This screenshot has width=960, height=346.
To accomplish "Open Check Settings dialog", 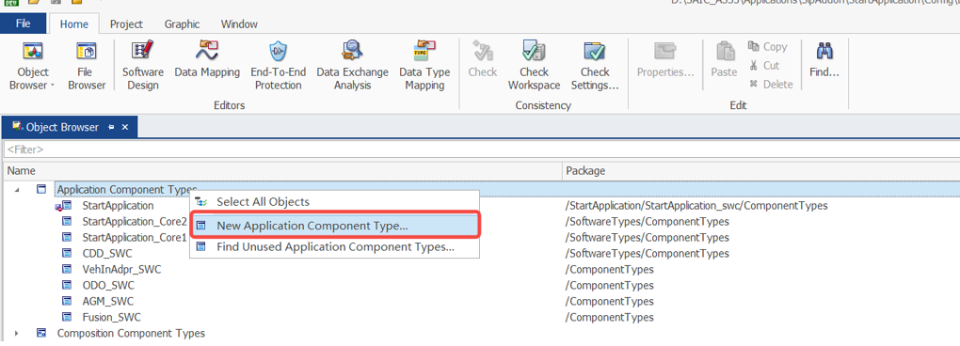I will point(595,66).
